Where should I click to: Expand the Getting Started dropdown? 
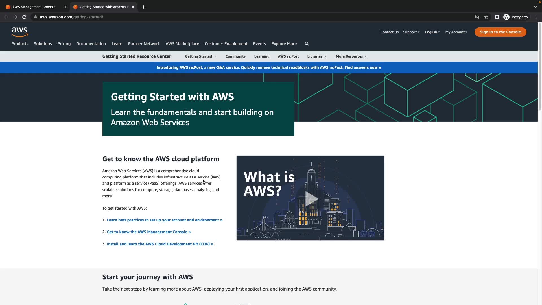[200, 56]
